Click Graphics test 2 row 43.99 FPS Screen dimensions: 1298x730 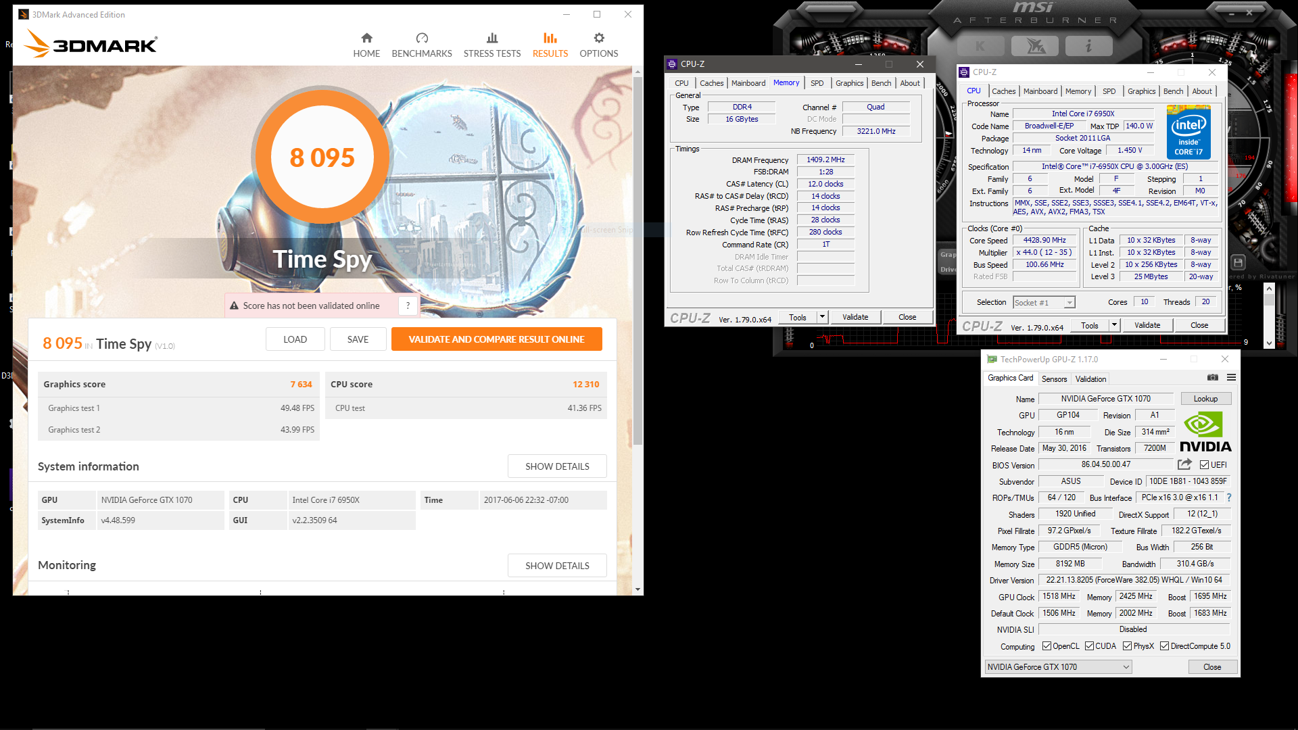pos(178,430)
